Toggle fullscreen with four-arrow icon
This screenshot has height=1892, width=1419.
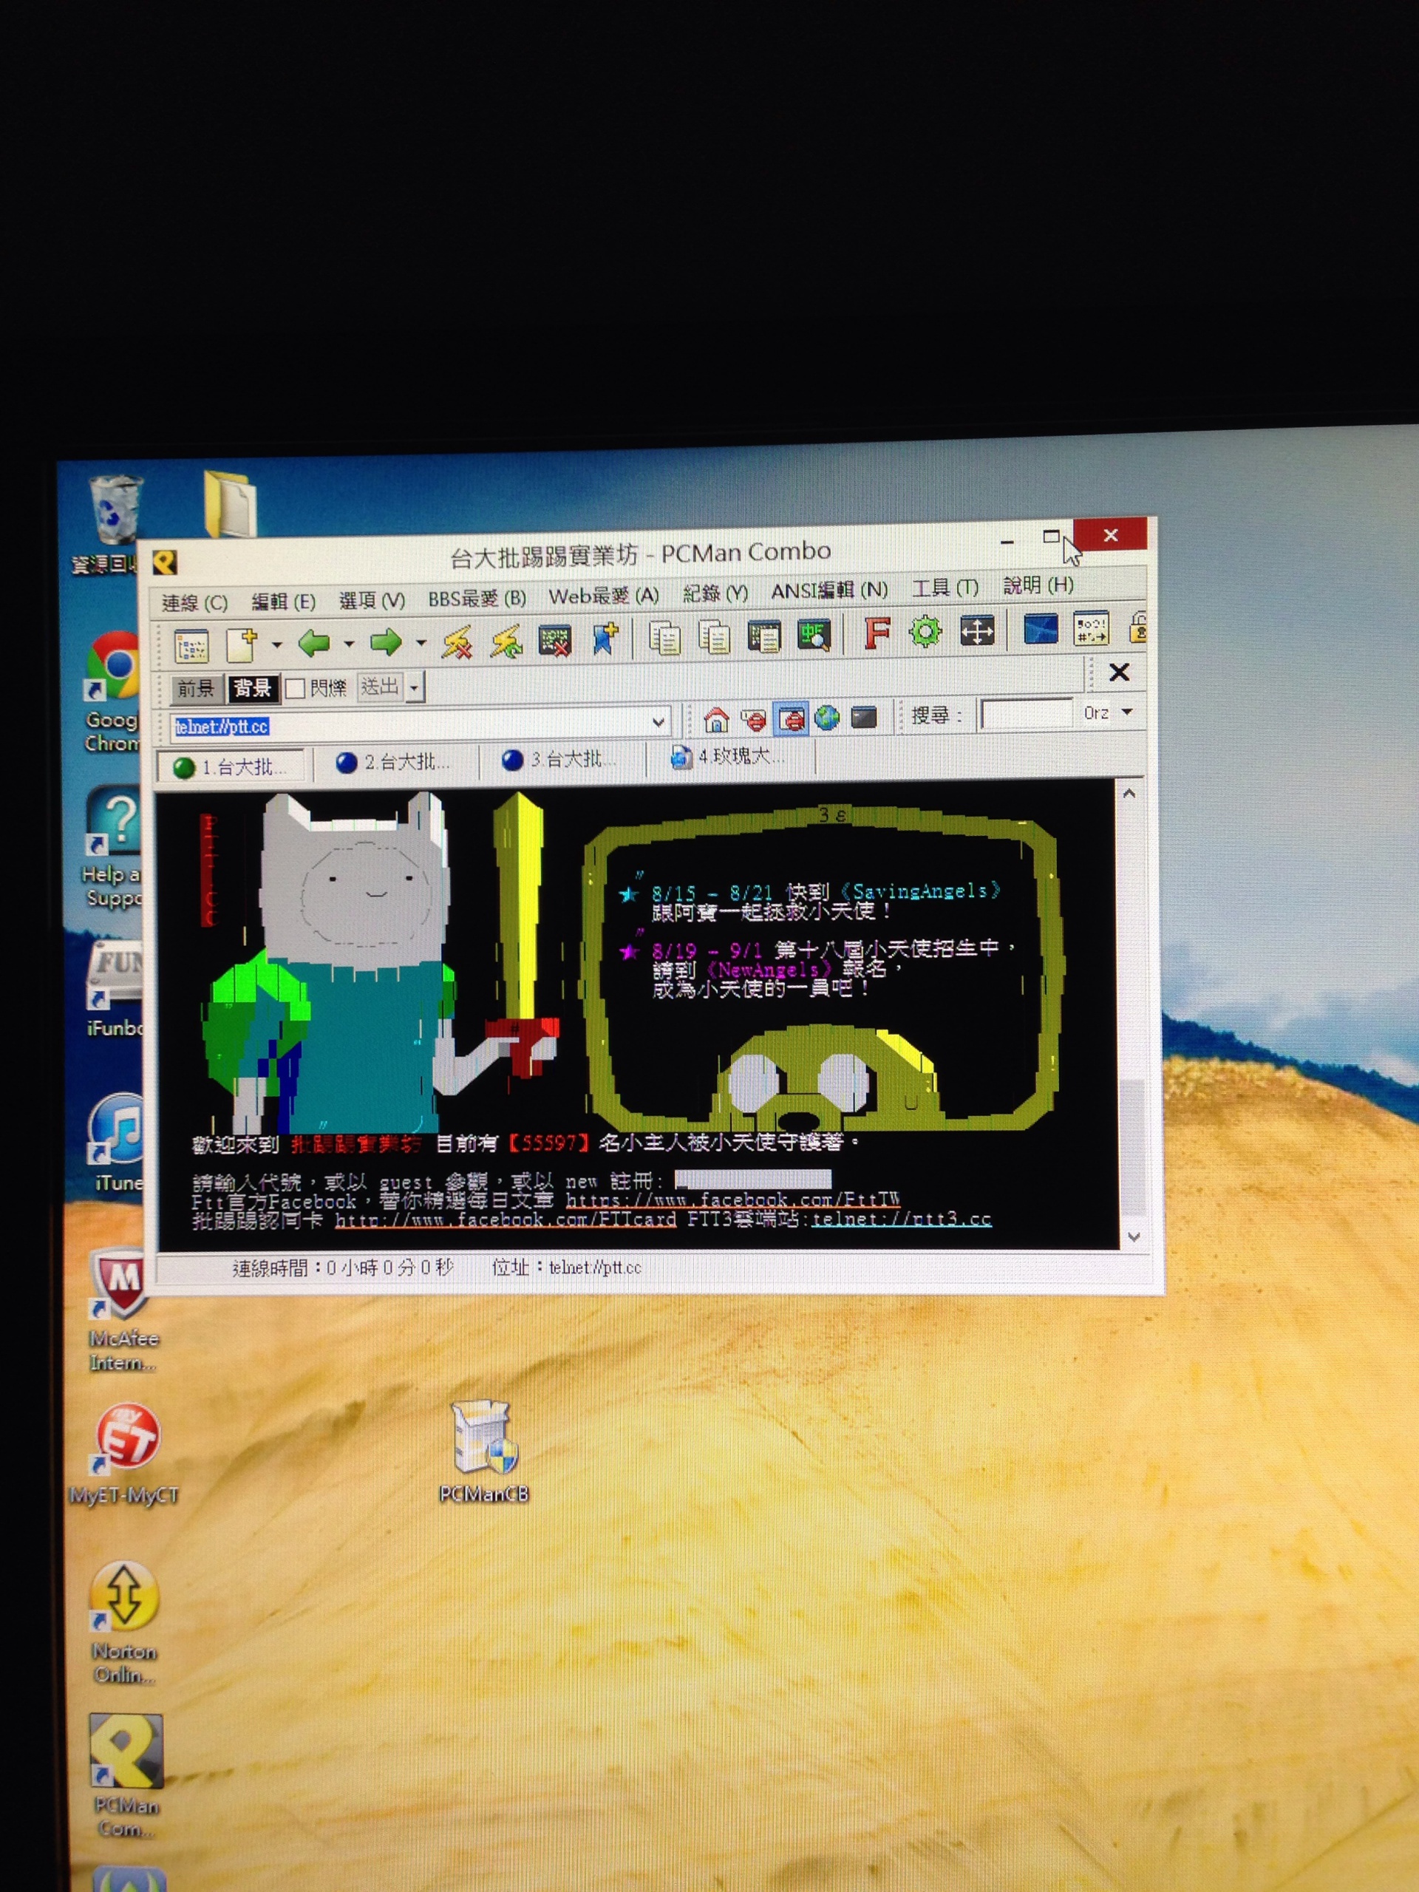coord(977,631)
